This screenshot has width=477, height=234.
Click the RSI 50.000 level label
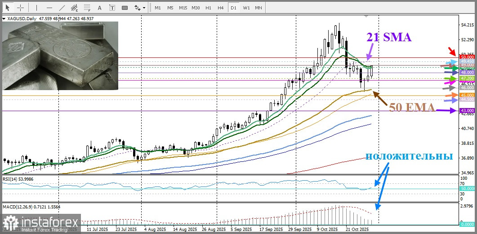tap(467, 188)
